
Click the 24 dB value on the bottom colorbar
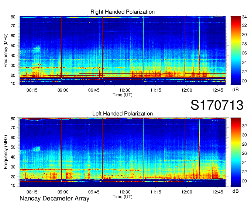pos(244,163)
